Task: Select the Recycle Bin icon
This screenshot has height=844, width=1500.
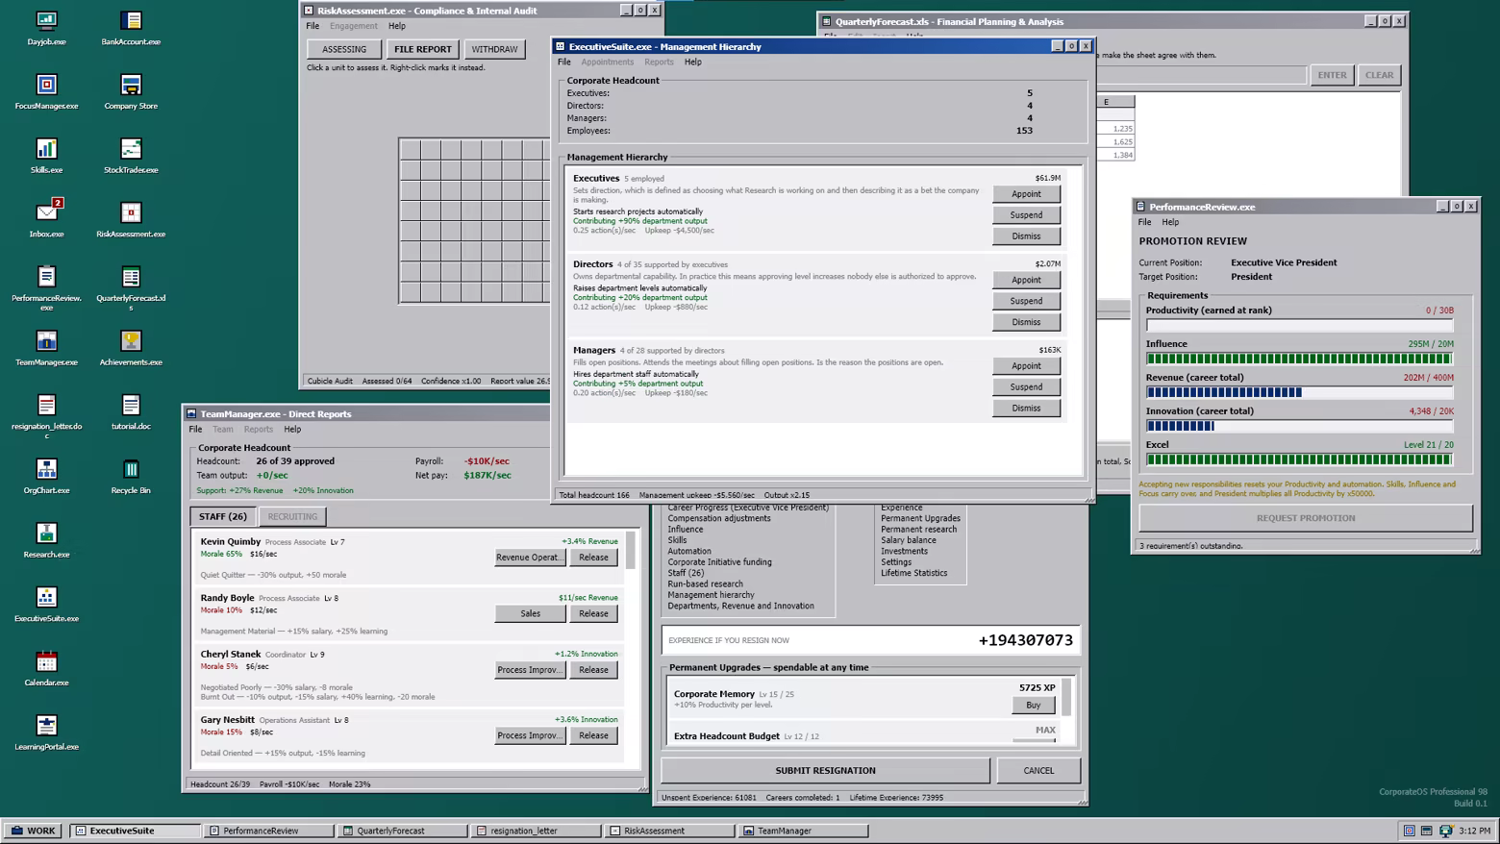Action: coord(131,476)
